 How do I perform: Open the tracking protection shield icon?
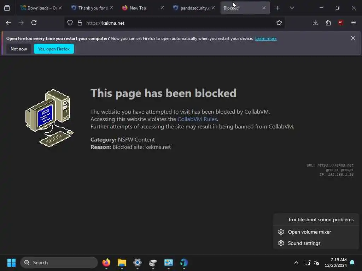tap(70, 23)
